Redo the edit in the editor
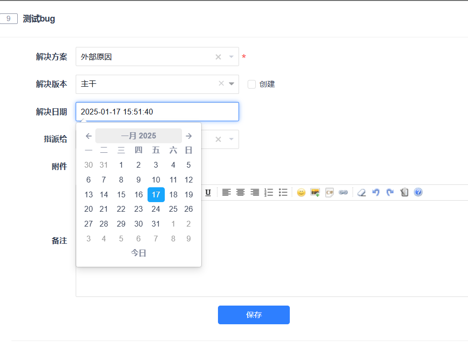 point(390,193)
